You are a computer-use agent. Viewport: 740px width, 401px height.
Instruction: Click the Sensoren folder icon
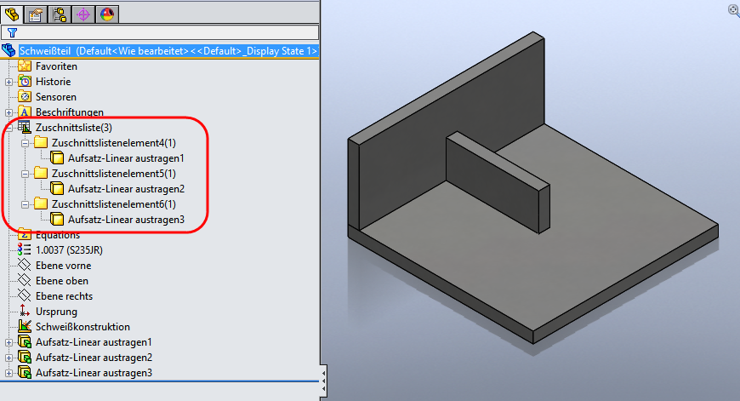coord(25,97)
